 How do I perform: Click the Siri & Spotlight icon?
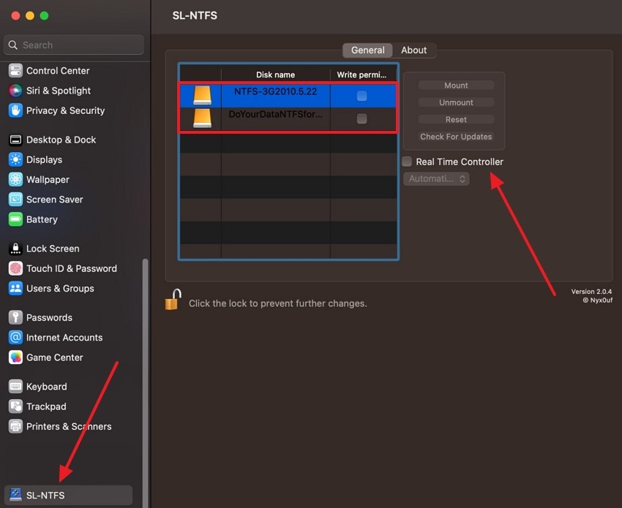click(15, 91)
